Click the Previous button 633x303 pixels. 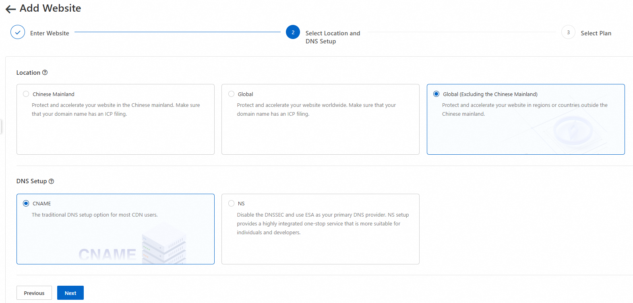coord(34,293)
